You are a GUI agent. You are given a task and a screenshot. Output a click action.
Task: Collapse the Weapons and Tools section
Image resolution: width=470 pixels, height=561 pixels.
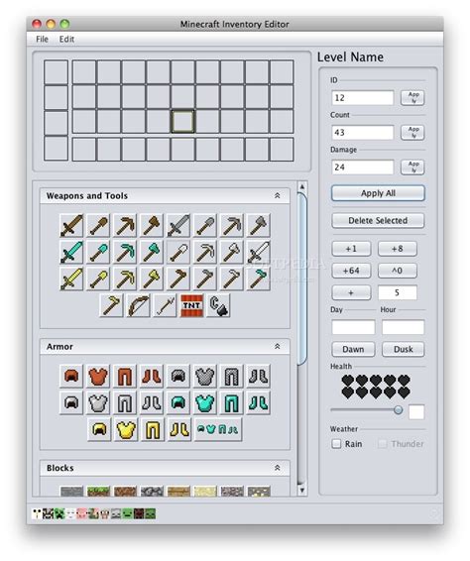tap(277, 195)
